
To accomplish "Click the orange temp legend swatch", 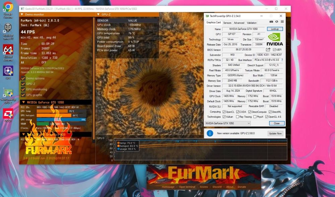I will tap(118, 143).
